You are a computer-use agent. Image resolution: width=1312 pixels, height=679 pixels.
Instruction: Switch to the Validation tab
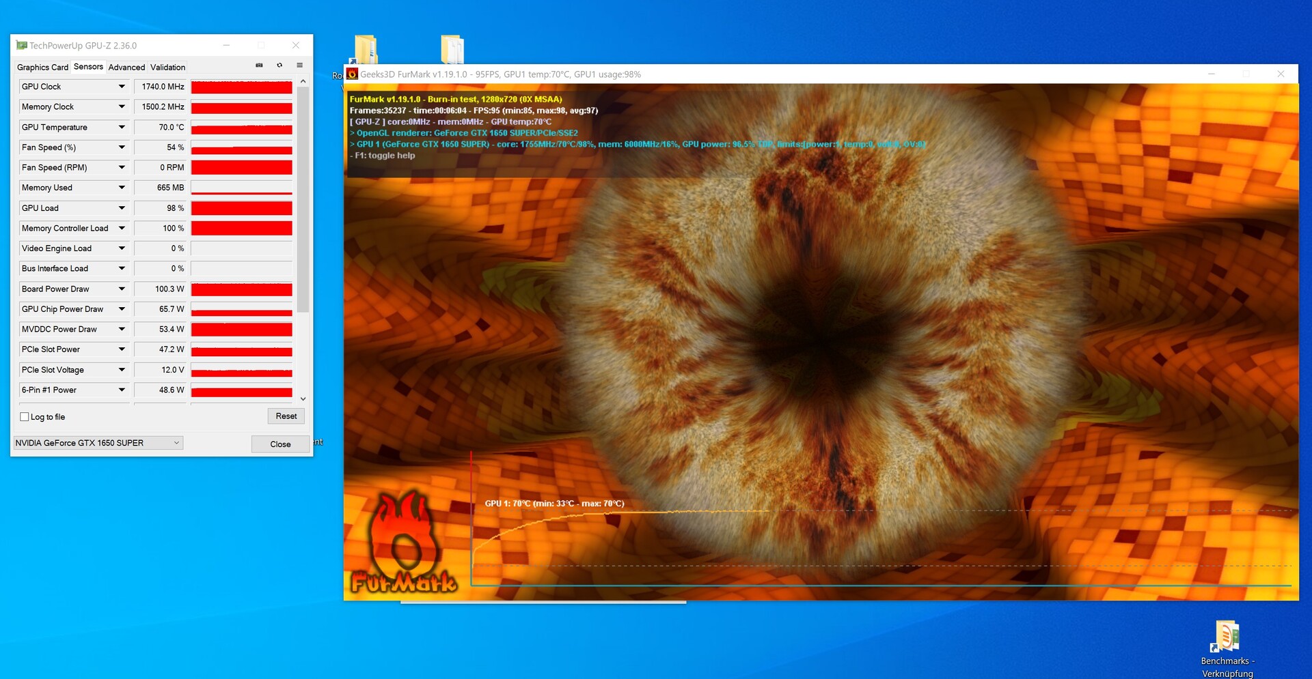click(167, 67)
